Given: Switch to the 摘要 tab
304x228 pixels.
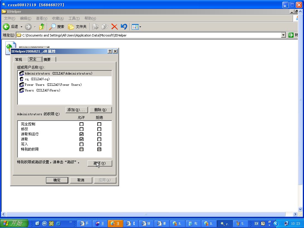Looking at the screenshot, I should coord(49,59).
